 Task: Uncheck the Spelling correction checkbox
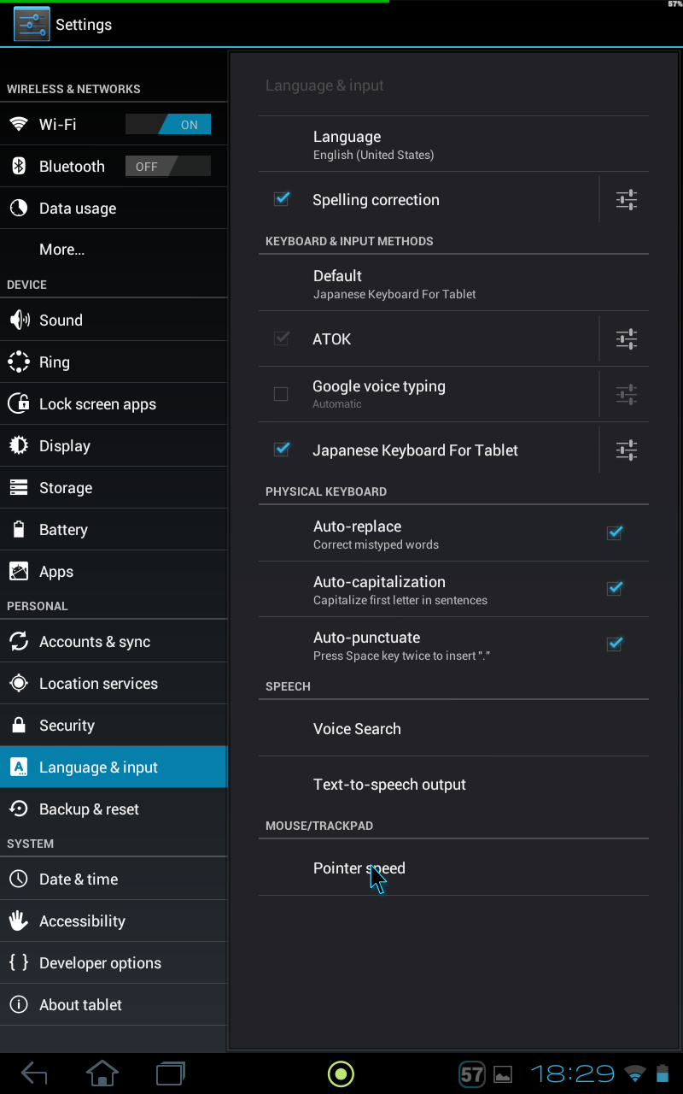pos(281,199)
